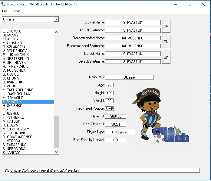This screenshot has height=181, width=211.
Task: Click the player list scroll down arrow
Action: (56, 152)
